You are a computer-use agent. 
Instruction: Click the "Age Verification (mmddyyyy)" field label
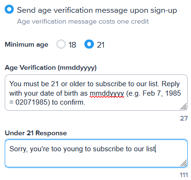(50, 68)
